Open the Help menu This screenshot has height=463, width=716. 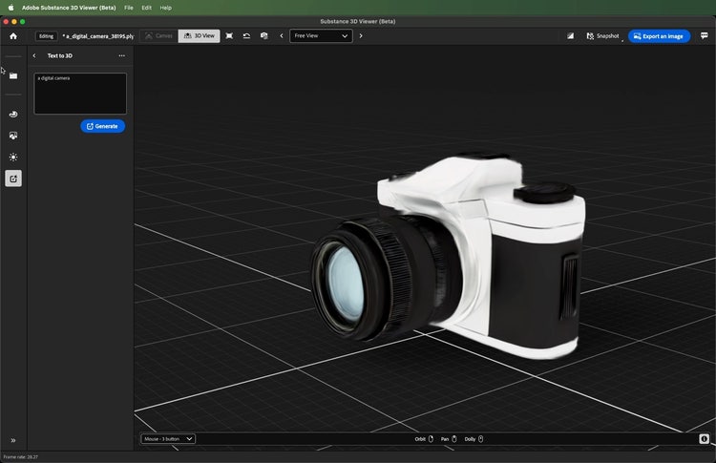(166, 8)
